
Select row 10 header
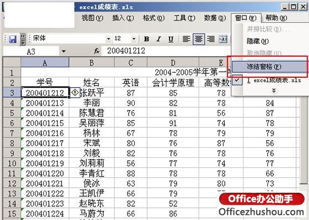[12, 163]
